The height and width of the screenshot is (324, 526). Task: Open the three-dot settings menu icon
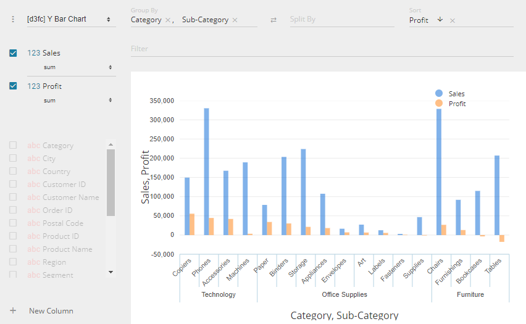(x=13, y=19)
